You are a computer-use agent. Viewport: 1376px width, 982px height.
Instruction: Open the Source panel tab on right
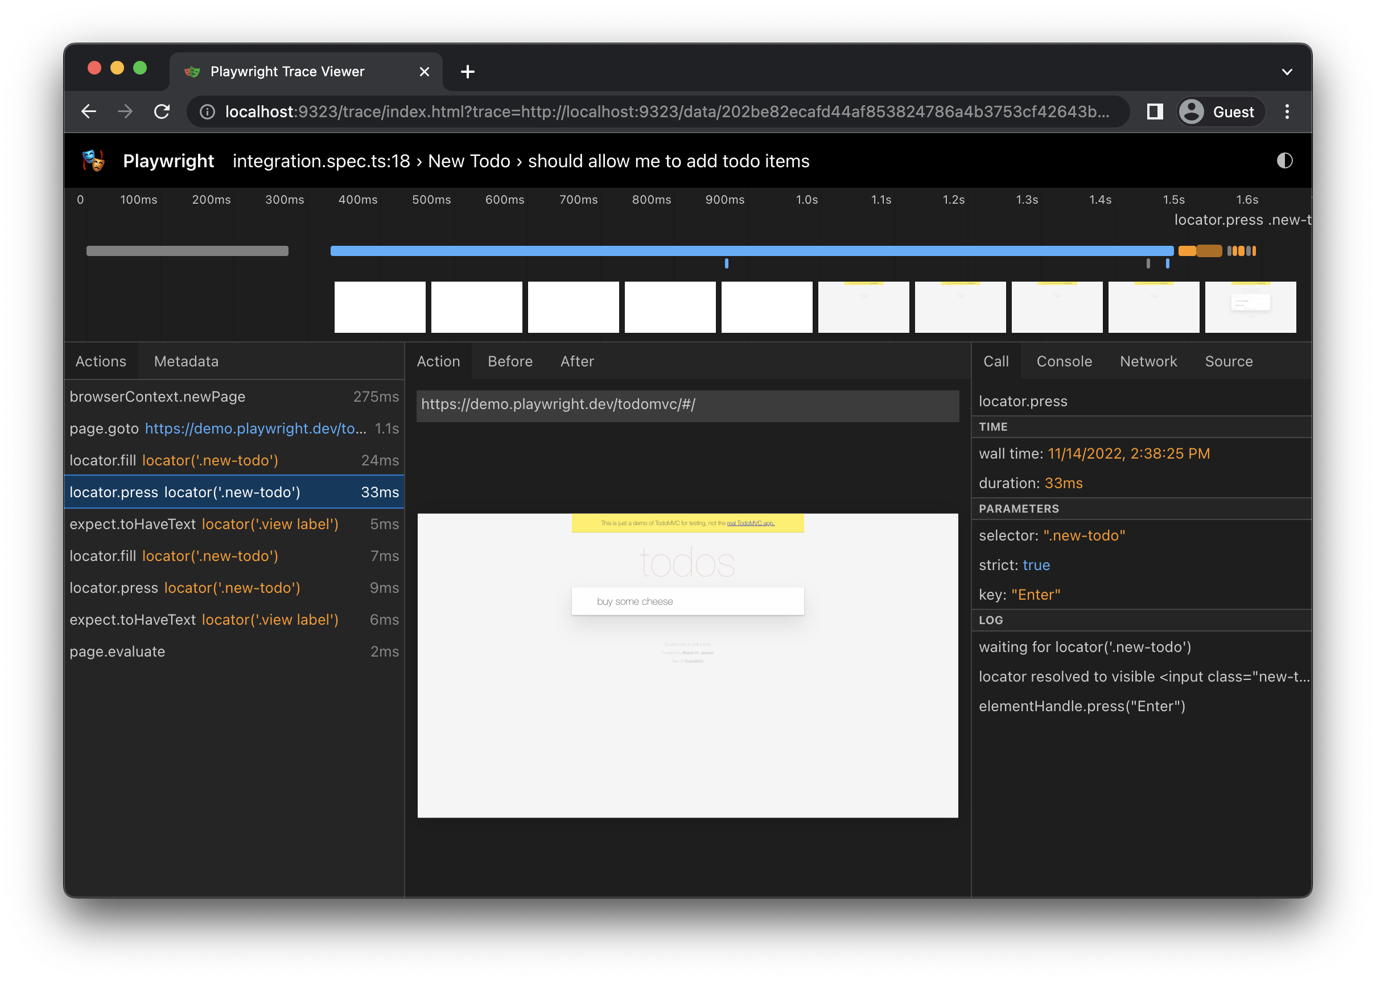tap(1228, 360)
